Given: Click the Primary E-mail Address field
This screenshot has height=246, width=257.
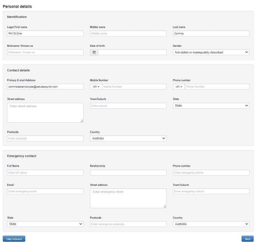Looking at the screenshot, I should coord(45,87).
